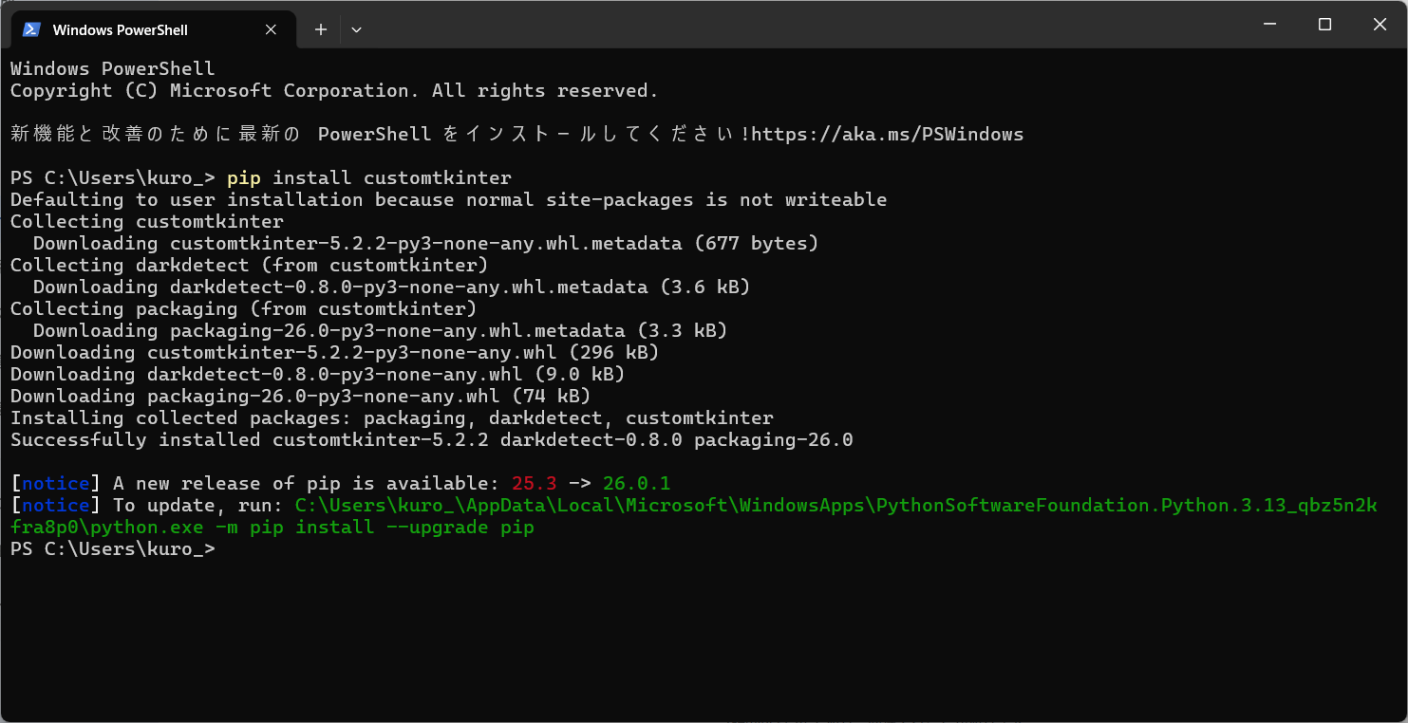The image size is (1408, 723).
Task: Click the empty title bar area
Action: [760, 25]
